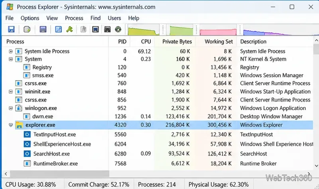
Task: Collapse the explorer.exe tree node
Action: pyautogui.click(x=11, y=125)
